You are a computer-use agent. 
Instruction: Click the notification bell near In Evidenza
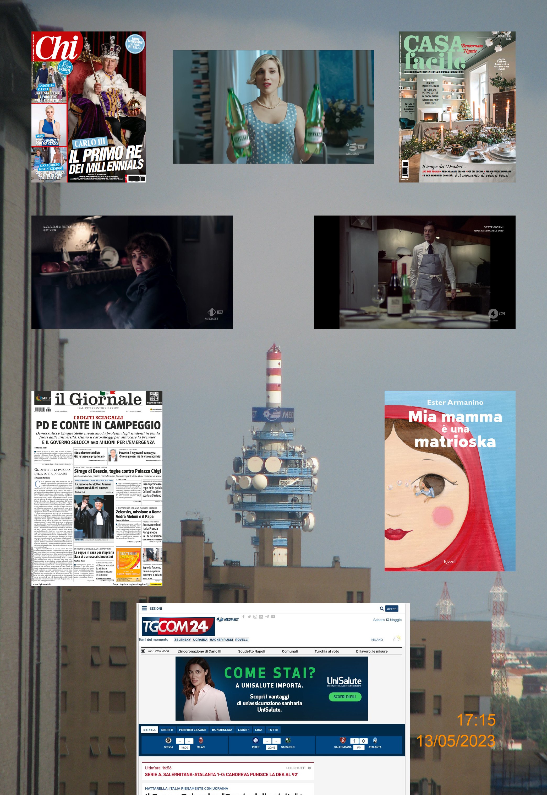(143, 651)
